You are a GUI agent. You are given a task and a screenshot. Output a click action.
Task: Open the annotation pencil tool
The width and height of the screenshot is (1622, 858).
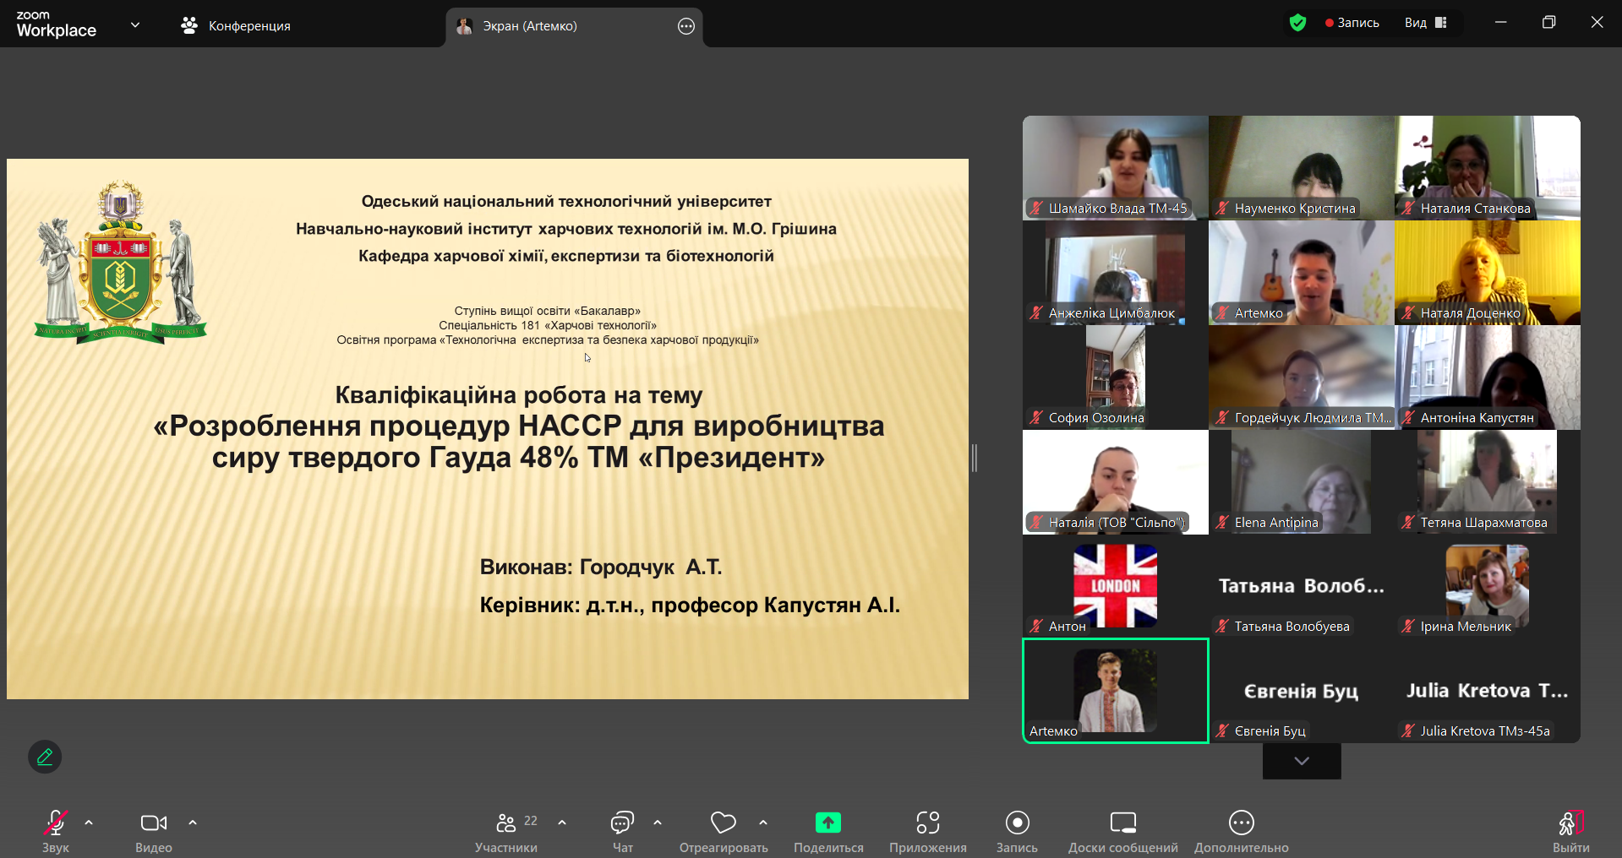(x=45, y=757)
